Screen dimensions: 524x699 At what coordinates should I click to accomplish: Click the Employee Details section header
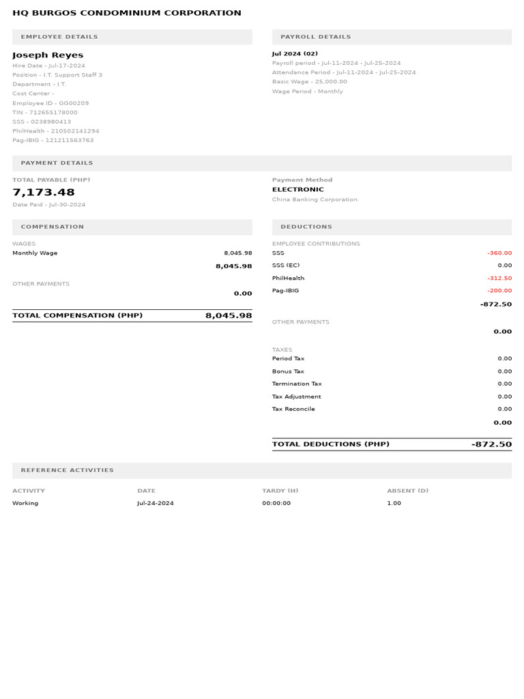pyautogui.click(x=59, y=37)
